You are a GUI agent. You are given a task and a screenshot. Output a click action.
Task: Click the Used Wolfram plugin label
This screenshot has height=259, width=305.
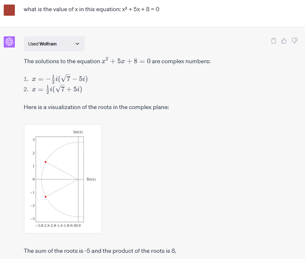pyautogui.click(x=43, y=44)
